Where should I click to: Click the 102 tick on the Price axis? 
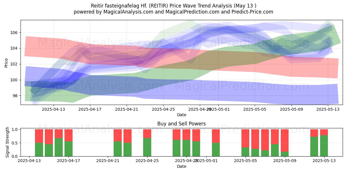coord(14,64)
